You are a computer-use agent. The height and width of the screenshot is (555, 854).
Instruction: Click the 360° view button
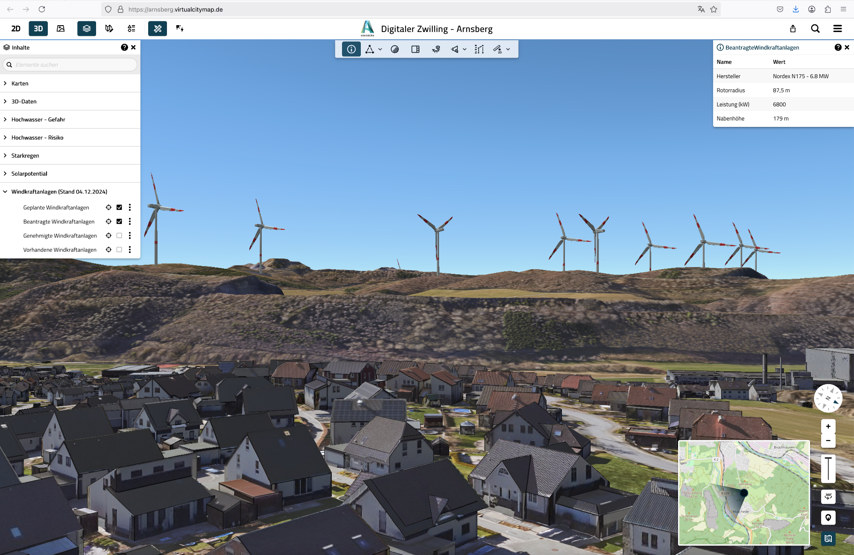click(x=828, y=496)
